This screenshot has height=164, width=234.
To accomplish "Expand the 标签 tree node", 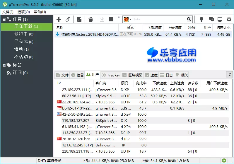I will pyautogui.click(x=4, y=65).
